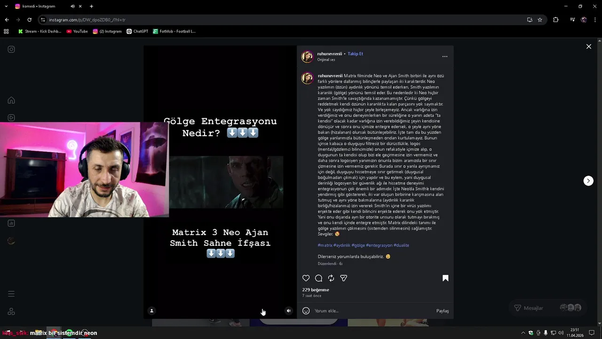The height and width of the screenshot is (339, 602).
Task: Open the Chrome apps grid shortcut
Action: pyautogui.click(x=6, y=32)
